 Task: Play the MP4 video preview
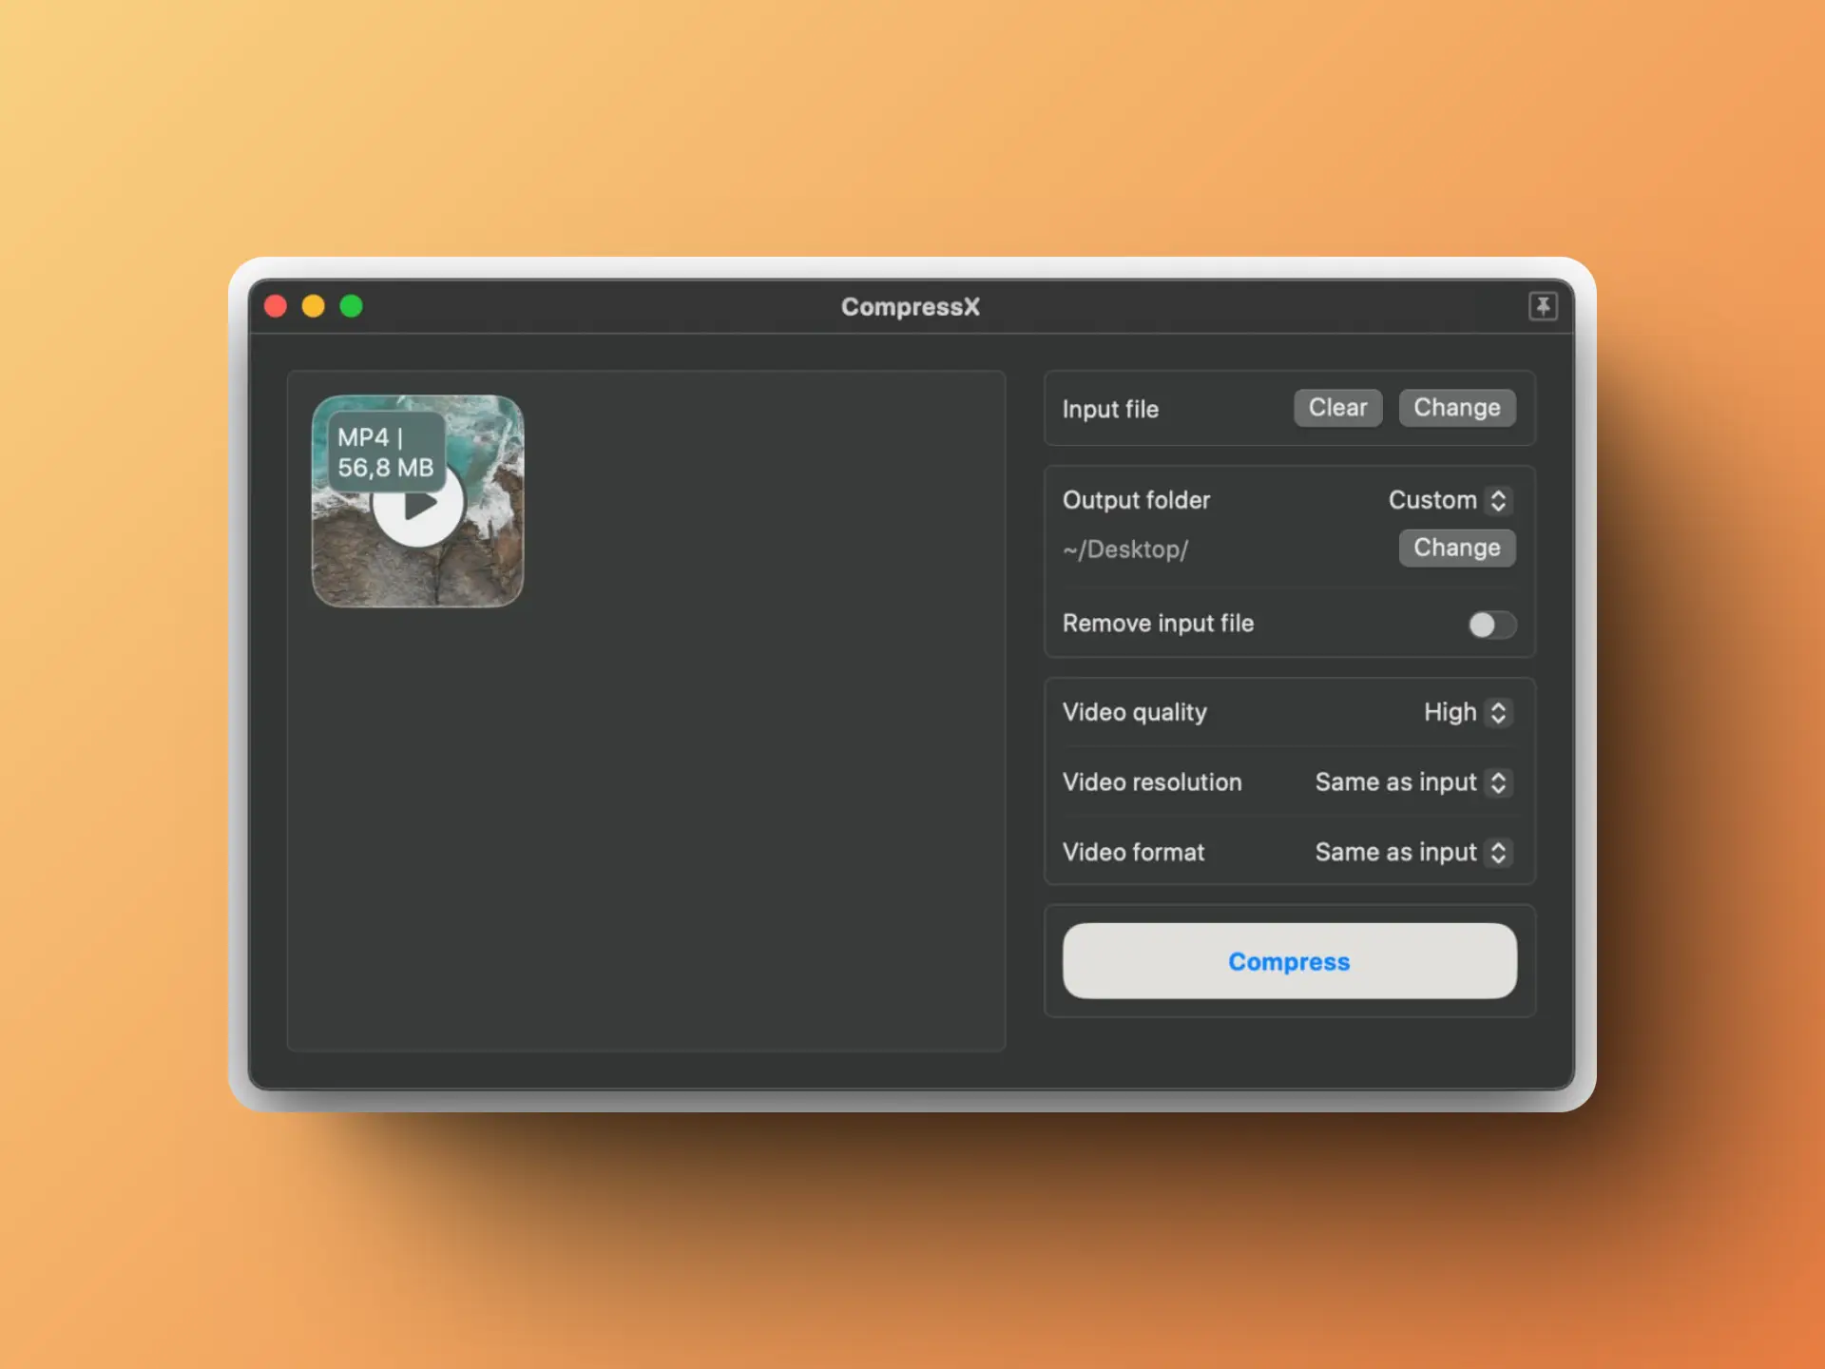pos(418,504)
